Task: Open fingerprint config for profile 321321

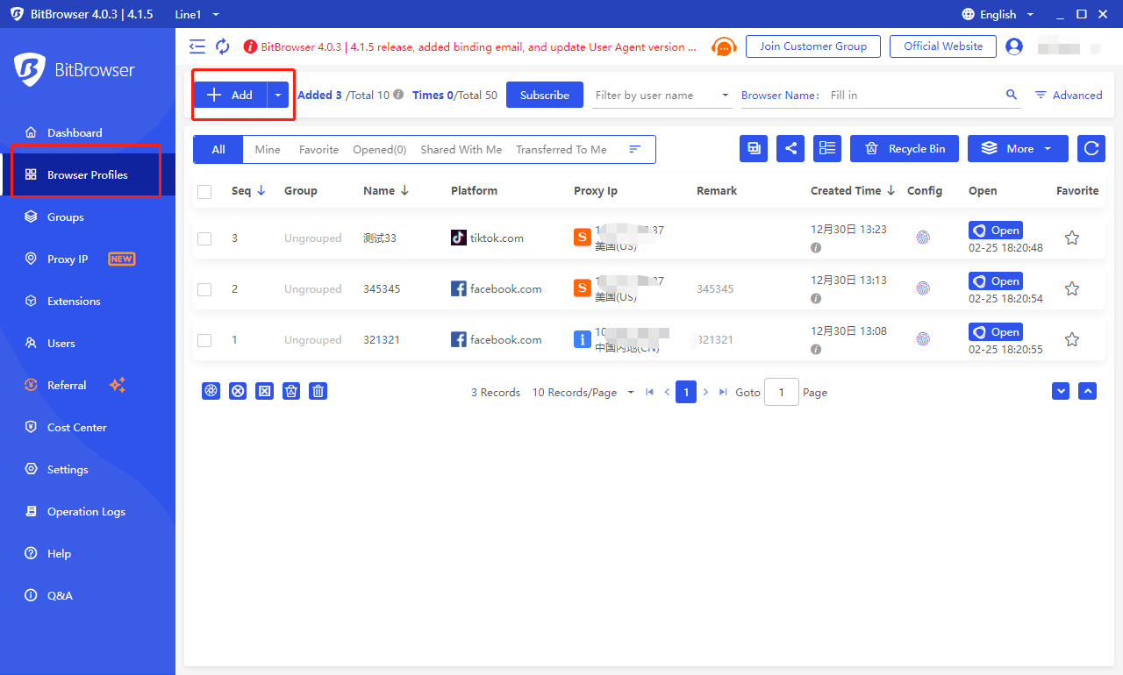Action: (923, 339)
